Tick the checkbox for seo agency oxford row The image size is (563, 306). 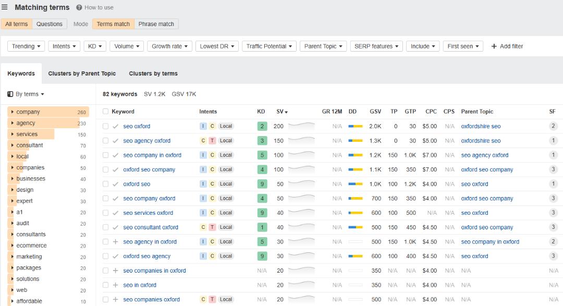[x=106, y=141]
